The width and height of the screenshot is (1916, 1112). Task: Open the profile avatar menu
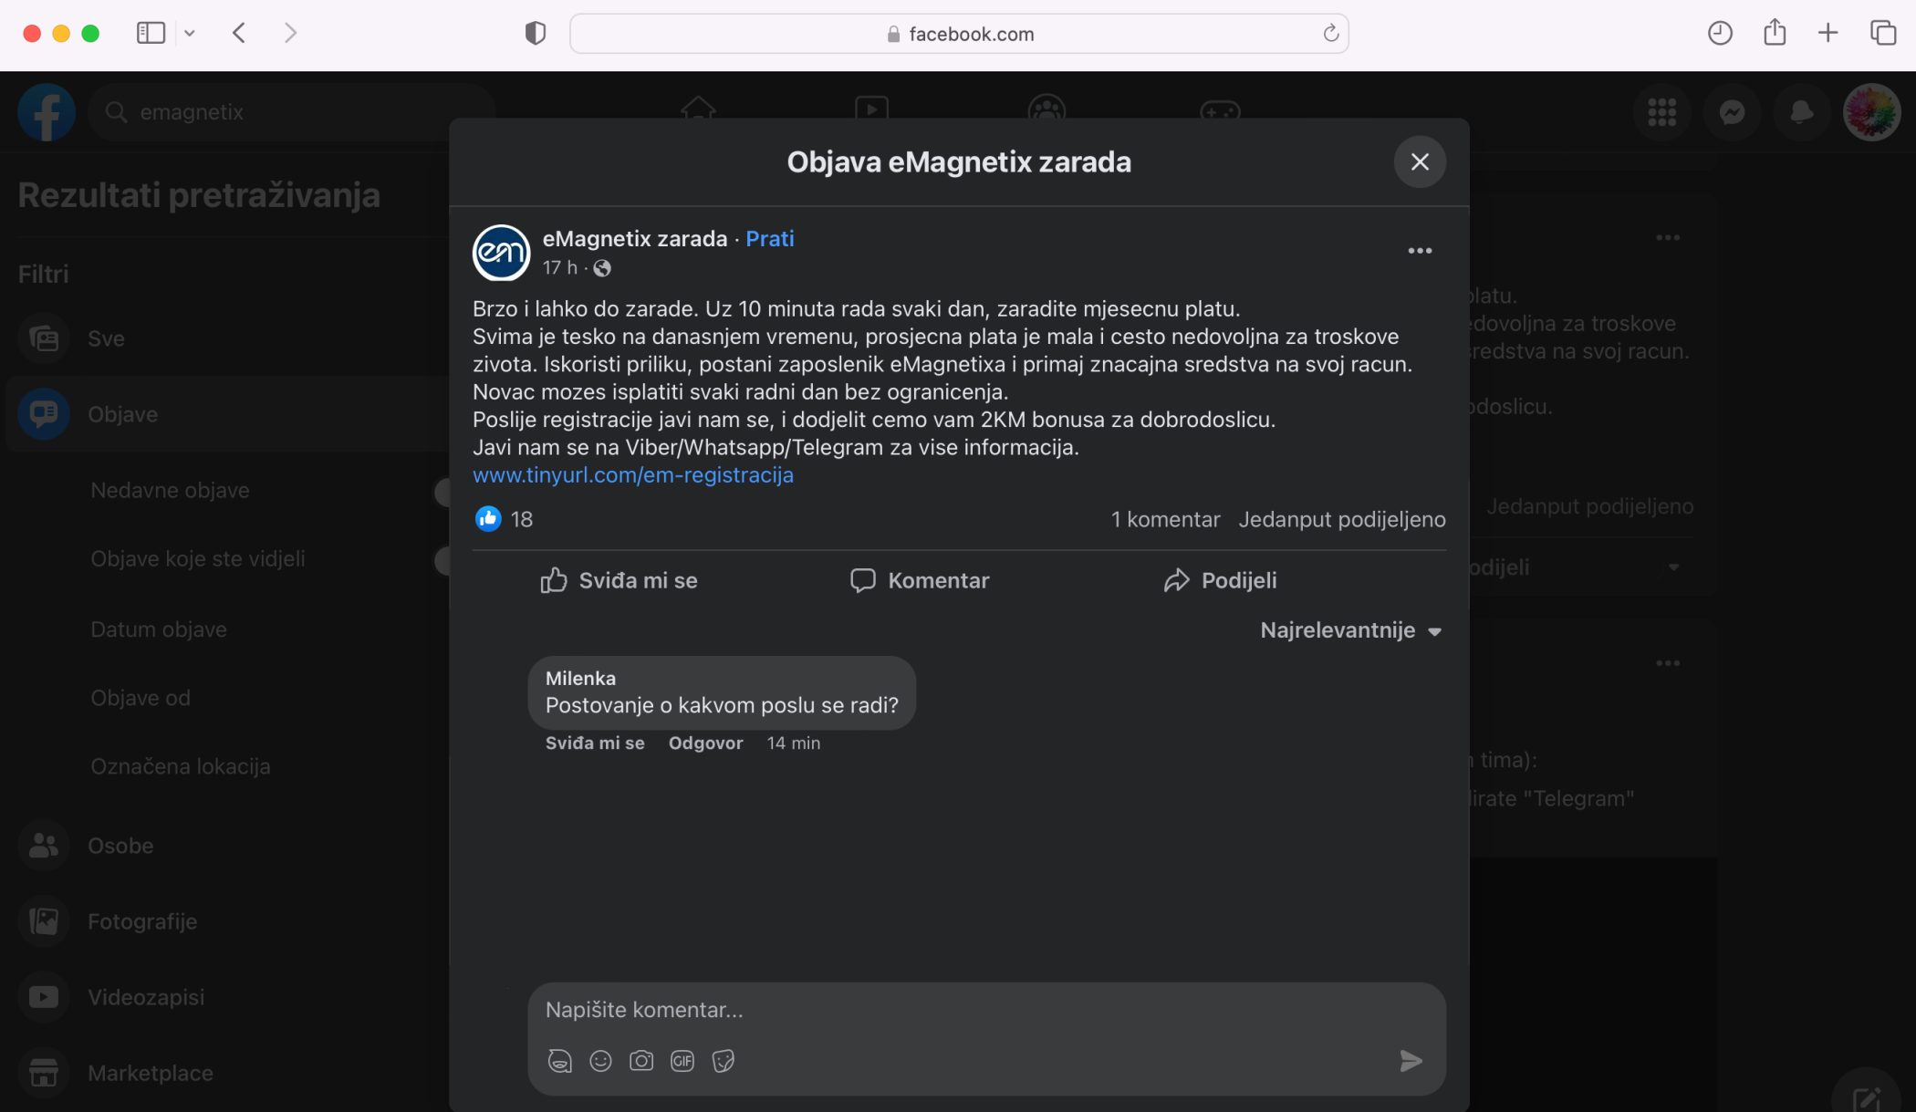tap(1871, 112)
